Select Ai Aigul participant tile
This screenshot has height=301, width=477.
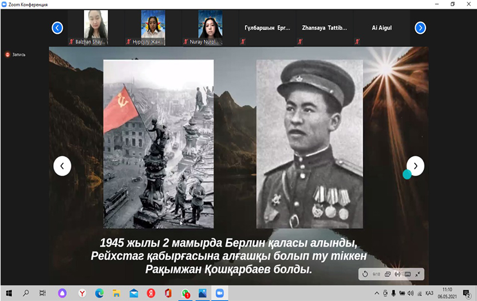(382, 28)
